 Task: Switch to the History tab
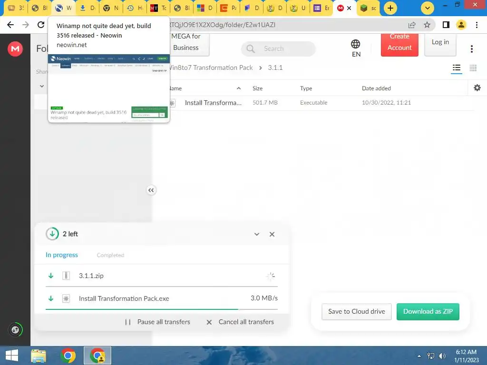[x=135, y=8]
